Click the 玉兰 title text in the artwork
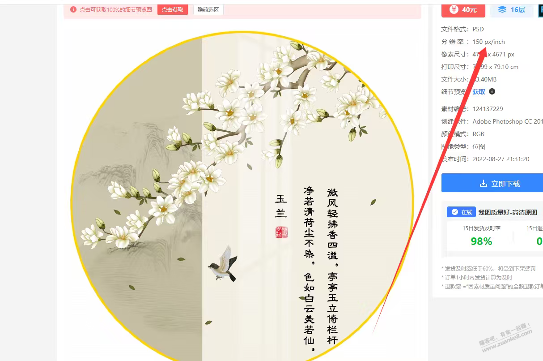This screenshot has height=361, width=543. (281, 206)
